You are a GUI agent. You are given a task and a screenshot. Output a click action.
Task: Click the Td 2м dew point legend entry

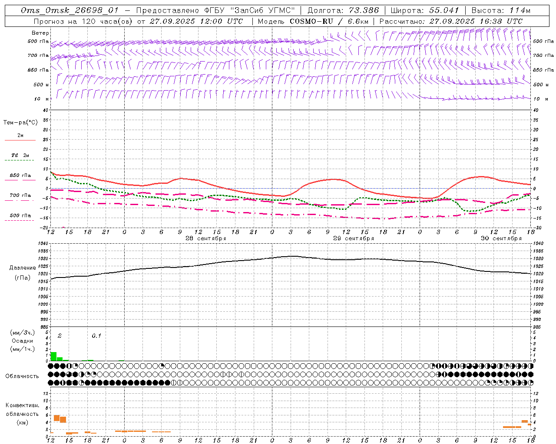tap(20, 155)
